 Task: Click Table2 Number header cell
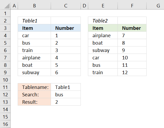(132, 28)
